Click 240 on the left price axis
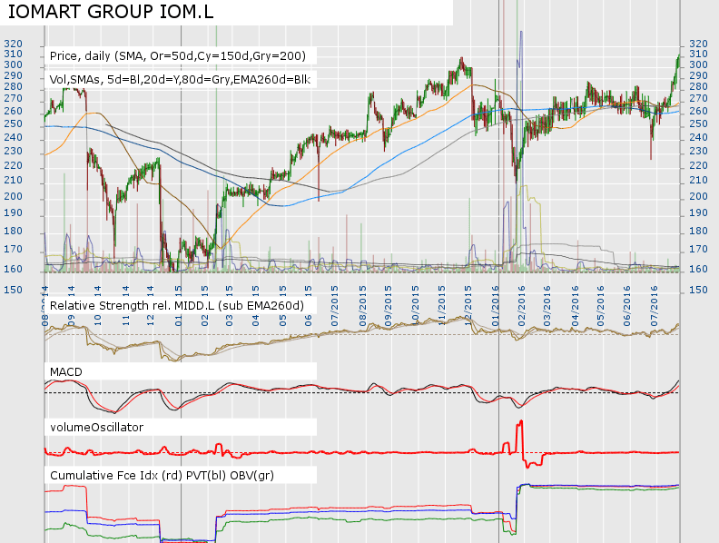 coord(13,138)
